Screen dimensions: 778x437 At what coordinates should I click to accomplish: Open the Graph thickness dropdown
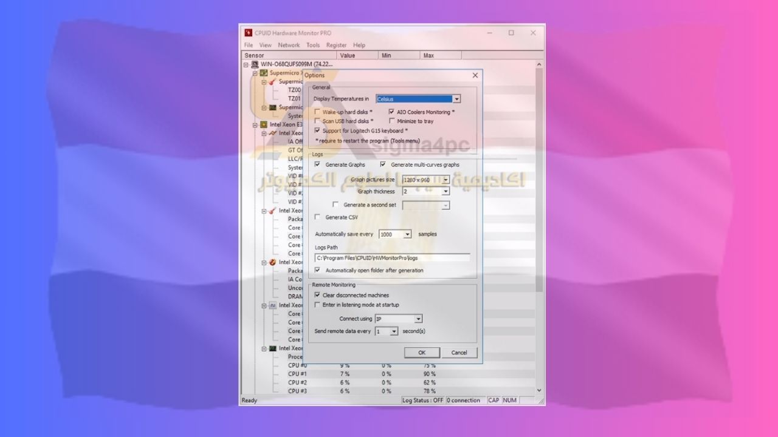pyautogui.click(x=446, y=192)
